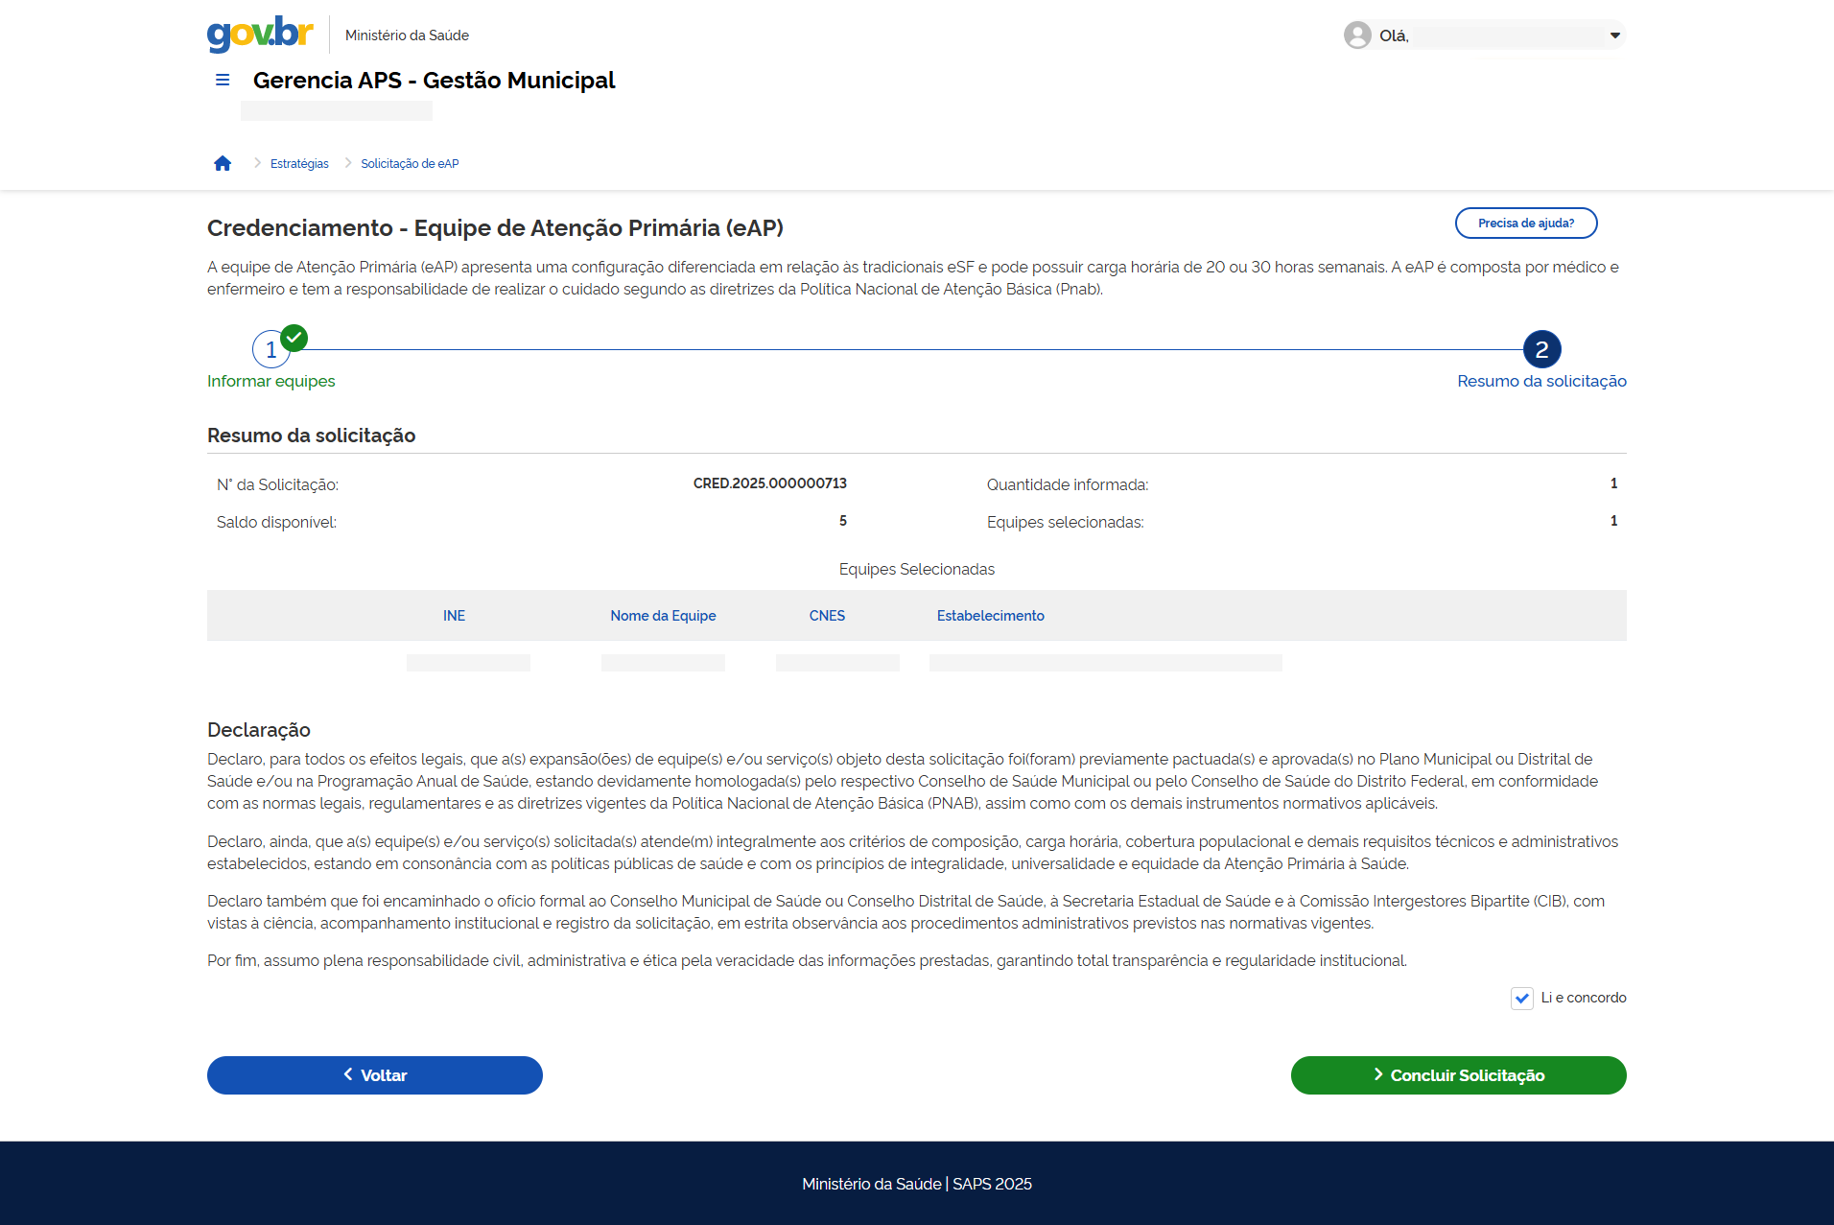Image resolution: width=1834 pixels, height=1225 pixels.
Task: Expand the user account dropdown arrow
Action: pos(1614,35)
